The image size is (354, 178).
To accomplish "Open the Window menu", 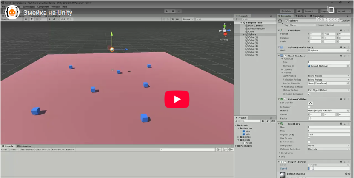I will (x=56, y=7).
